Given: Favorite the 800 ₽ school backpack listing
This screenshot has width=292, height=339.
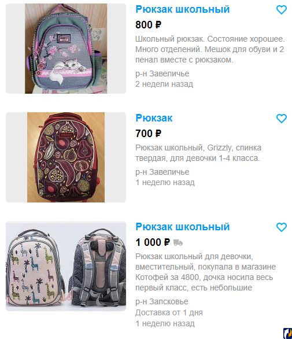Looking at the screenshot, I should click(282, 10).
